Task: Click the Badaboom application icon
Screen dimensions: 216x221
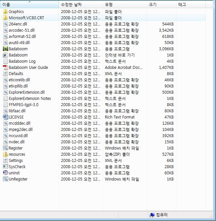Action: pyautogui.click(x=6, y=49)
